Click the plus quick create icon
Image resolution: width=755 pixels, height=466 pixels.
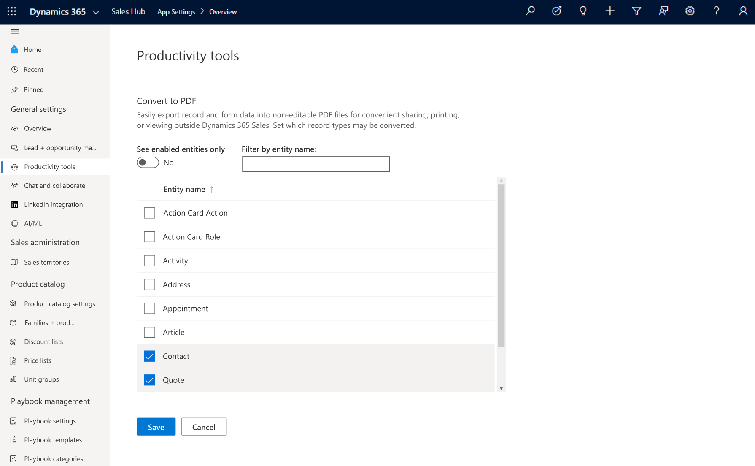(610, 11)
